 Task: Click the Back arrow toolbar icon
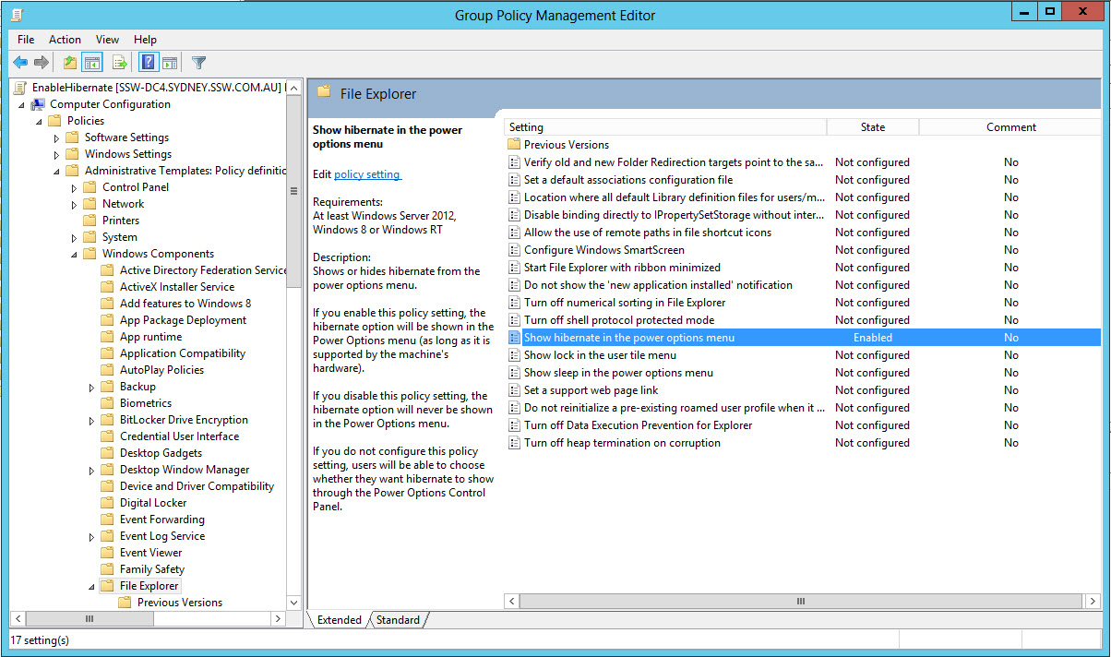(x=20, y=63)
